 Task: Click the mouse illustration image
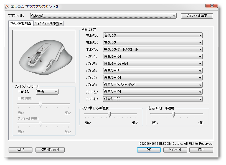coord(44,56)
